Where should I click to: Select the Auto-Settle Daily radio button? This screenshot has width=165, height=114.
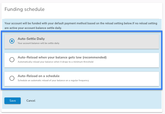coord(12,41)
